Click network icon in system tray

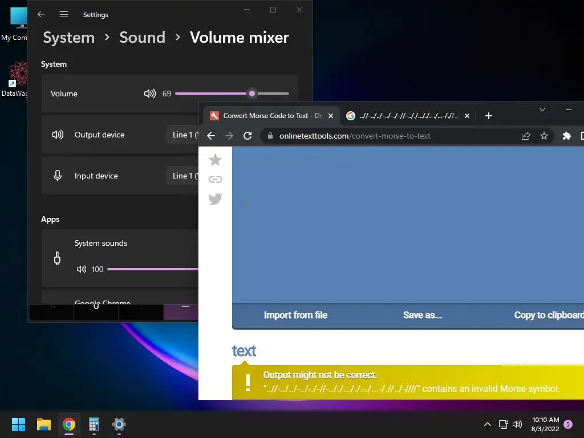click(x=503, y=424)
